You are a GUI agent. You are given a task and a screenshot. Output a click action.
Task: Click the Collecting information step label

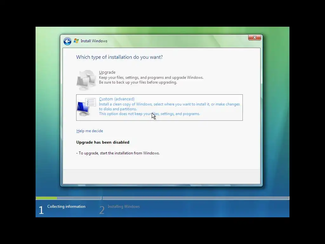click(x=66, y=207)
